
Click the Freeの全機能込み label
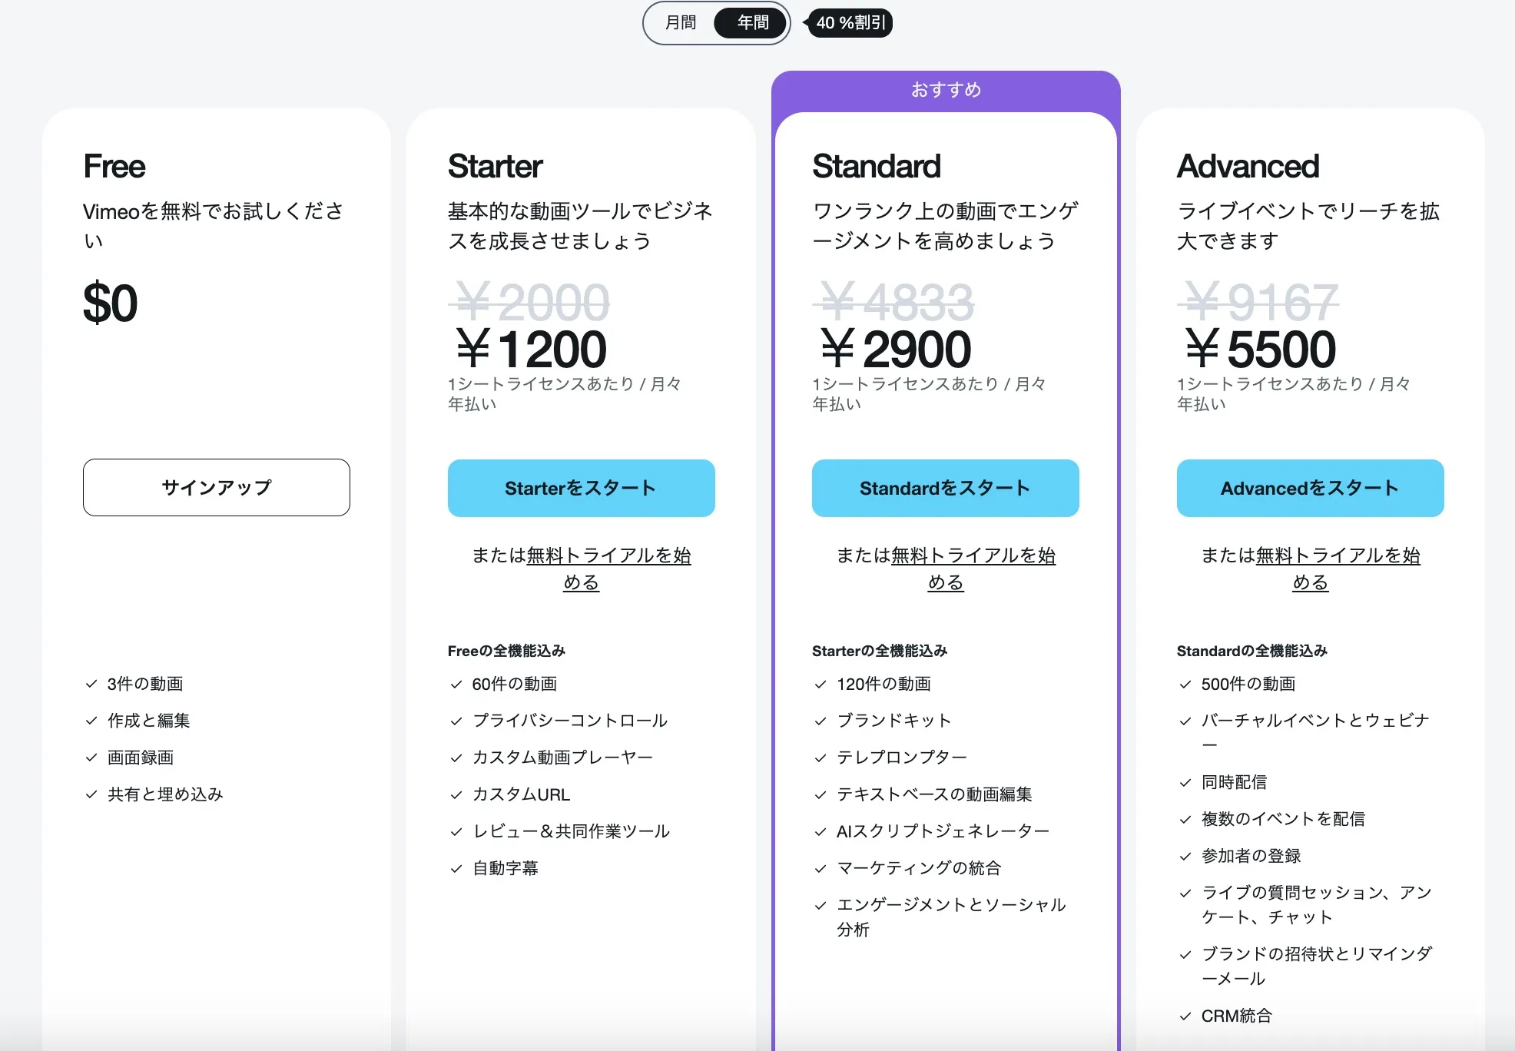[x=506, y=651]
